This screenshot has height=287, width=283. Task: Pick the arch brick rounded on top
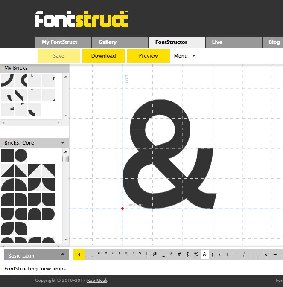(x=35, y=214)
